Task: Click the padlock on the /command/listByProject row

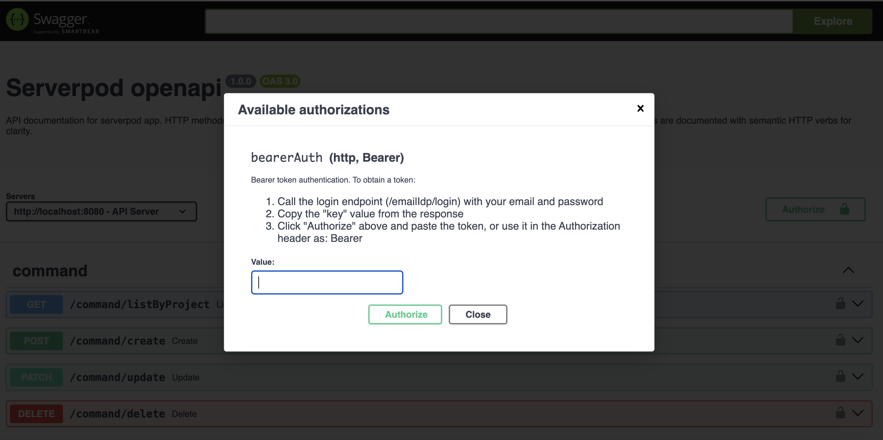Action: (x=841, y=303)
